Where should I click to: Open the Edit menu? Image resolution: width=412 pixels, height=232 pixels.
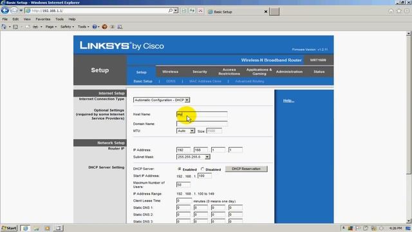(15, 19)
